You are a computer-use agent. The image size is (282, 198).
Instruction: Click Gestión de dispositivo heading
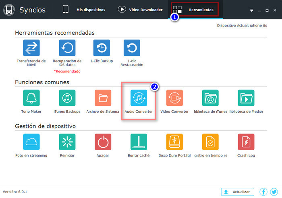pyautogui.click(x=45, y=126)
